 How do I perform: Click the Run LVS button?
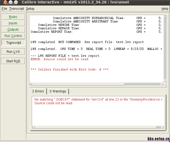(x=13, y=52)
